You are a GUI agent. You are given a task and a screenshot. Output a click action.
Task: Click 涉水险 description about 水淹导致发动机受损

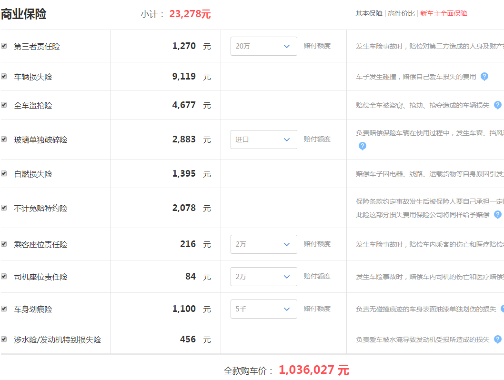click(x=423, y=340)
